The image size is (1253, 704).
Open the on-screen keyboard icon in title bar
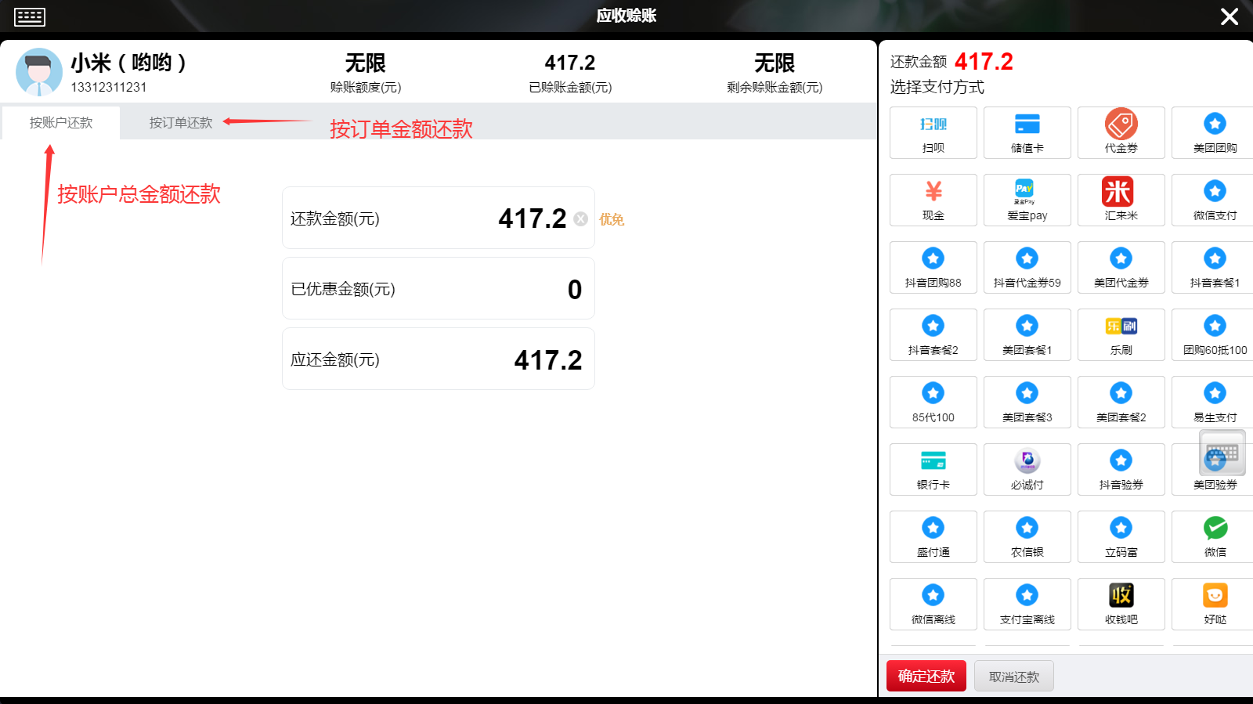[30, 16]
